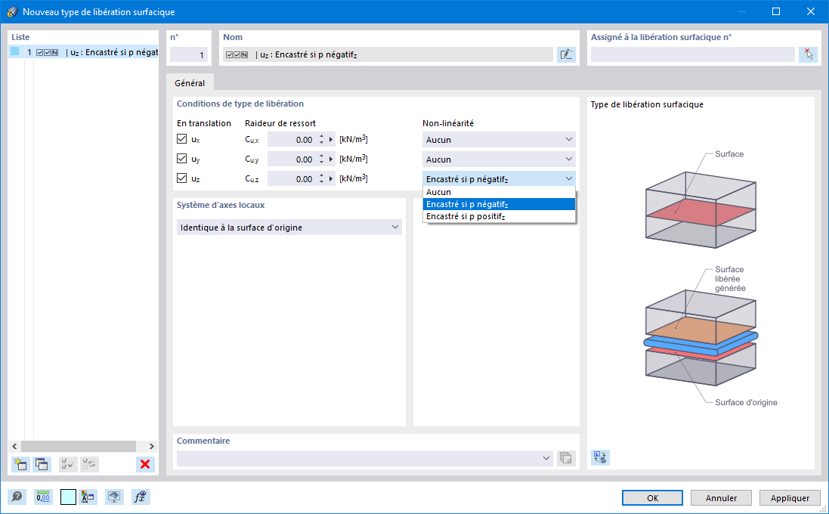
Task: Create new release type via star icon
Action: pyautogui.click(x=20, y=464)
